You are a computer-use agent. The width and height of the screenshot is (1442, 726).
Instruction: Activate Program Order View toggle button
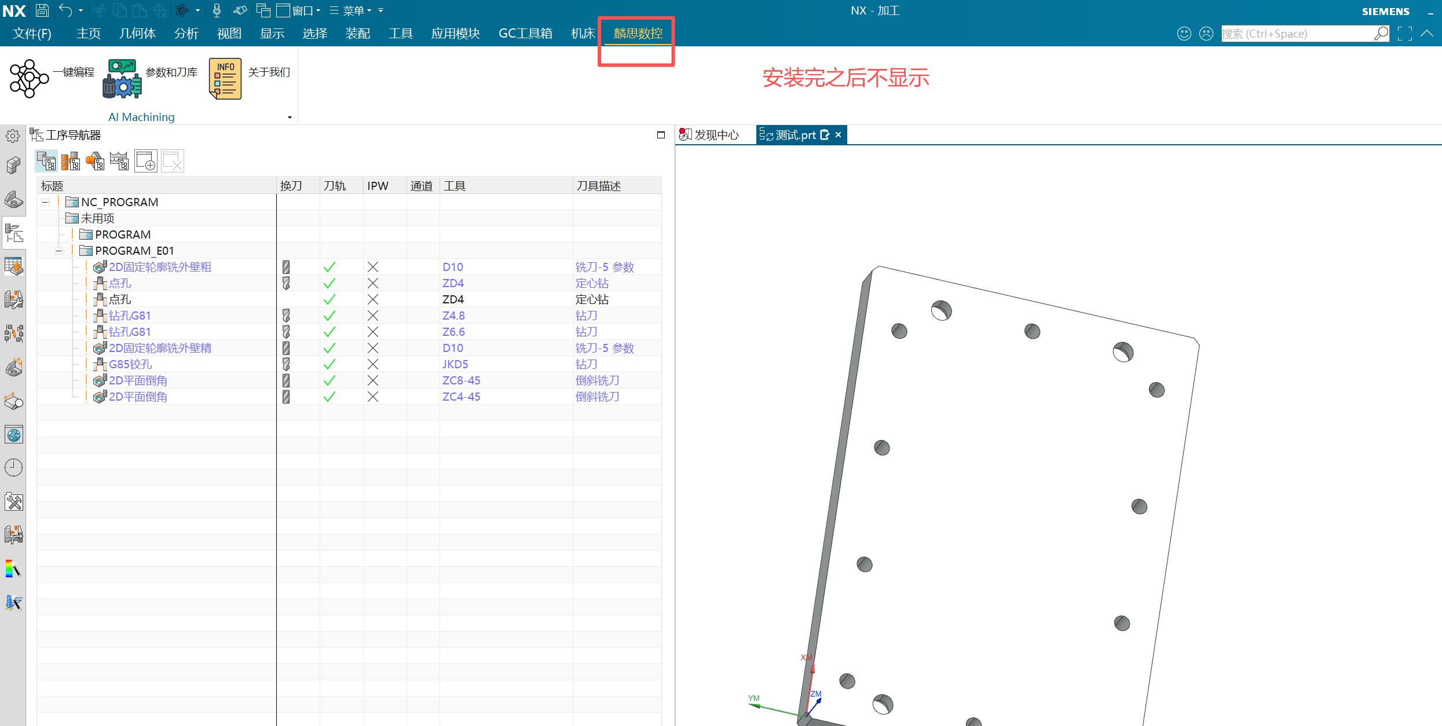46,161
